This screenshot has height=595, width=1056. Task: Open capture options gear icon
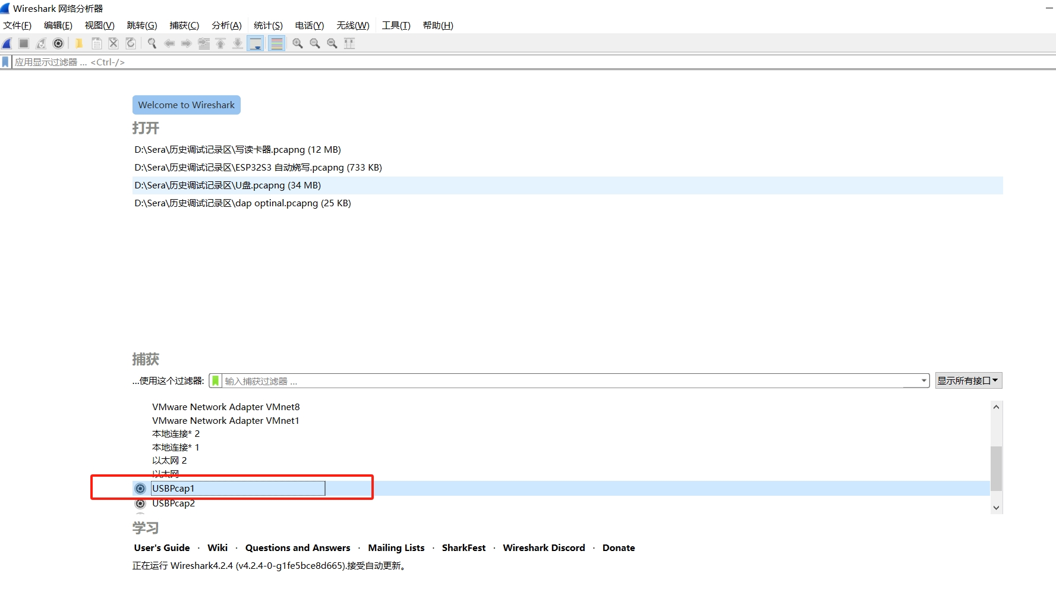pyautogui.click(x=58, y=43)
